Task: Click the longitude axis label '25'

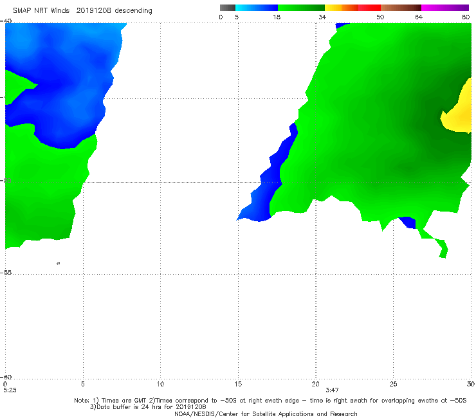Action: click(393, 385)
